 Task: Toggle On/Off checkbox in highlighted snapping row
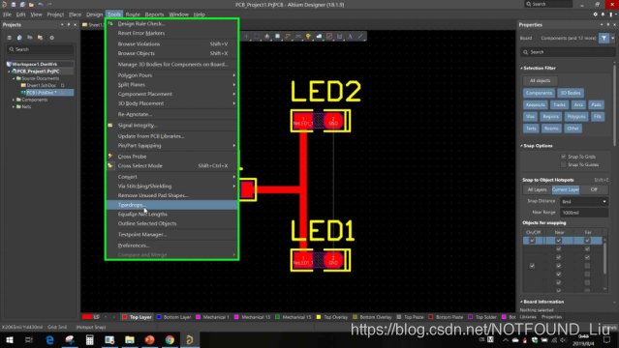click(532, 241)
